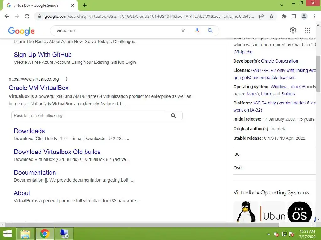Click the Results from virtualbox.org field

(88, 116)
